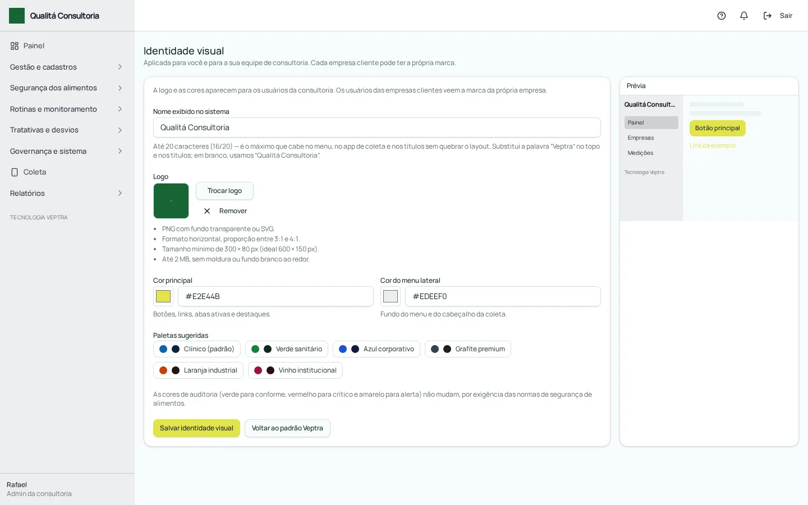Select the Azul corporativo palette
The image size is (808, 505).
pyautogui.click(x=377, y=349)
